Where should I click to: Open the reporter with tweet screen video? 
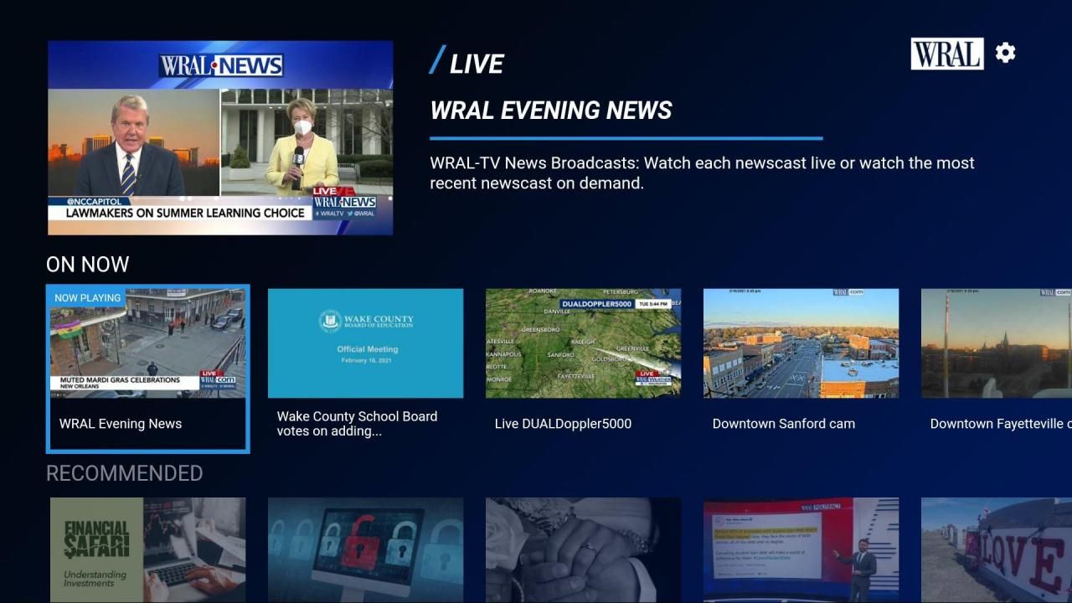click(x=801, y=549)
